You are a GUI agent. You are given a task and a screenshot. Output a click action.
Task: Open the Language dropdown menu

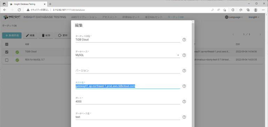point(234,17)
